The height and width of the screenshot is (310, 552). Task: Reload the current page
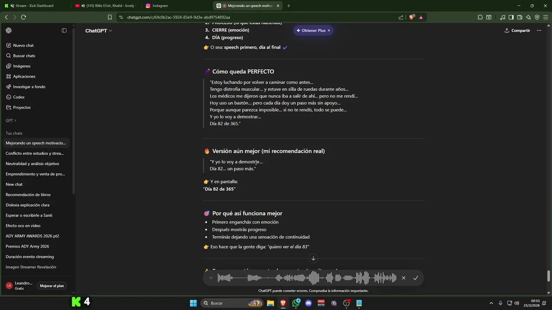(x=23, y=17)
